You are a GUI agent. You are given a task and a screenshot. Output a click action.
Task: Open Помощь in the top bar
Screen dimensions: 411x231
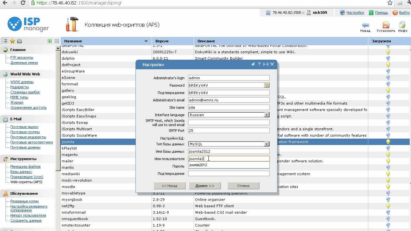click(x=381, y=13)
